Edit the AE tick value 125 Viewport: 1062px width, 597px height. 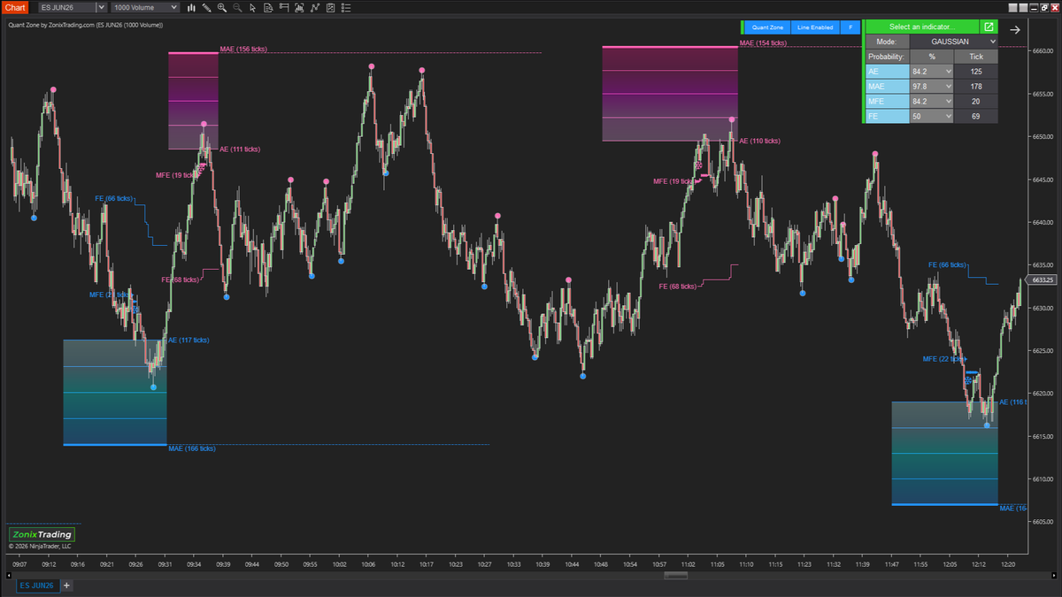click(977, 72)
